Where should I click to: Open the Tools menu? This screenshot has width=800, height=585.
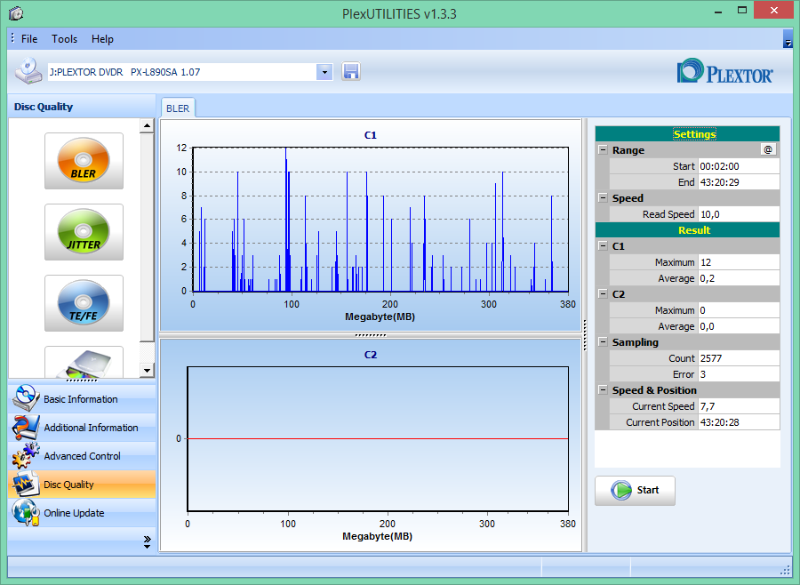click(64, 39)
